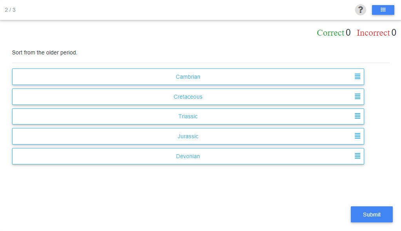The image size is (401, 231).
Task: Pick the Jurassic answer text
Action: 188,136
